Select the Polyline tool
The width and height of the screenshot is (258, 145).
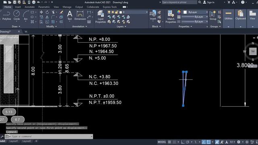point(6,15)
